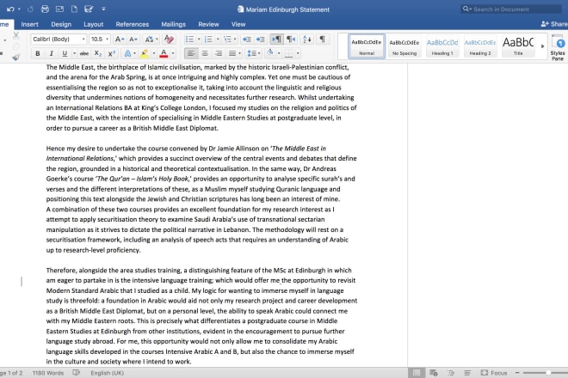Click the zoom slider handle
Viewport: 568px width, 378px height.
tap(549, 373)
